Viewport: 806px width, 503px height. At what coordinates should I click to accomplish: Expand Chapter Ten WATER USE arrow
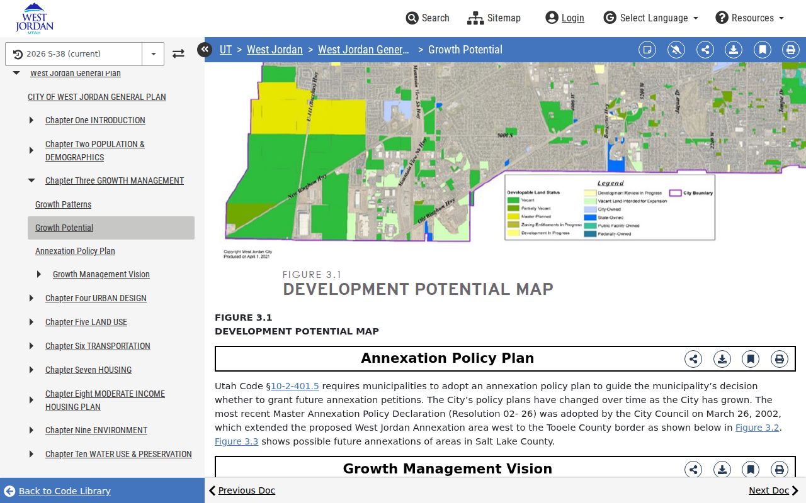pyautogui.click(x=31, y=454)
